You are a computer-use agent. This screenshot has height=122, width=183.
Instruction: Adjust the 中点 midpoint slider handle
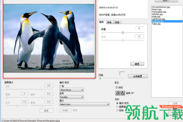[123, 40]
